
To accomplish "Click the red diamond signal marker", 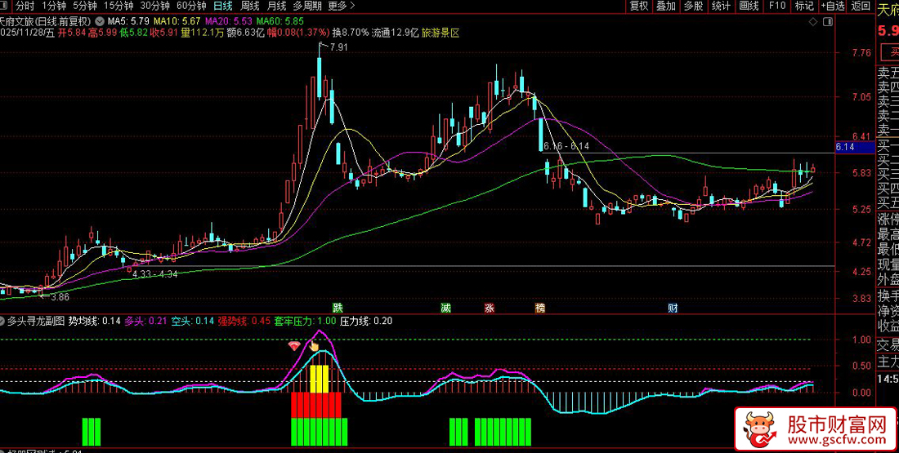I will tap(294, 347).
